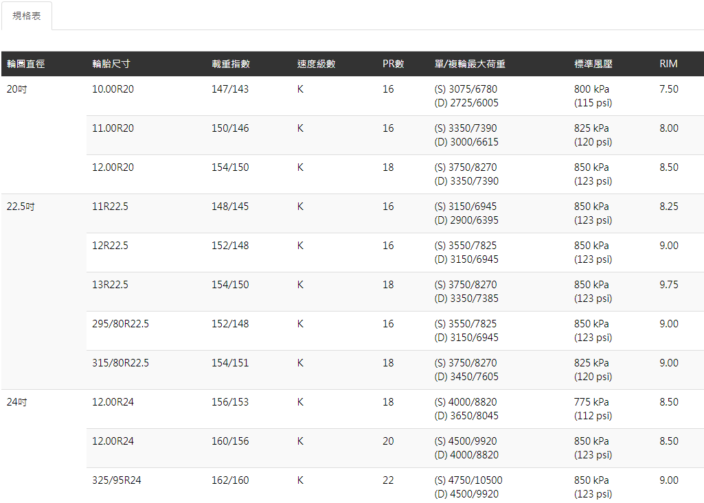The image size is (704, 503).
Task: Click the 20吋 rim diameter cell
Action: click(16, 89)
